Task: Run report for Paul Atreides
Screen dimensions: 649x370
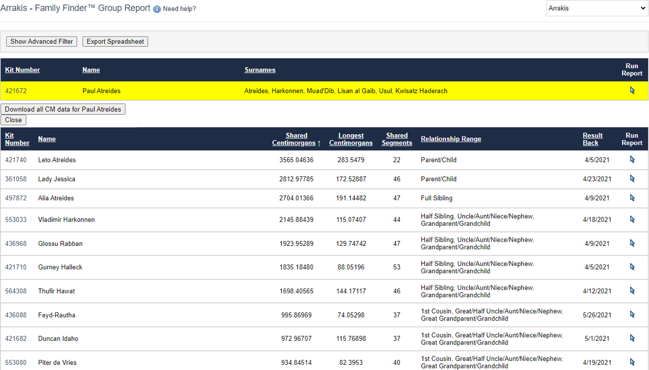Action: pyautogui.click(x=632, y=90)
